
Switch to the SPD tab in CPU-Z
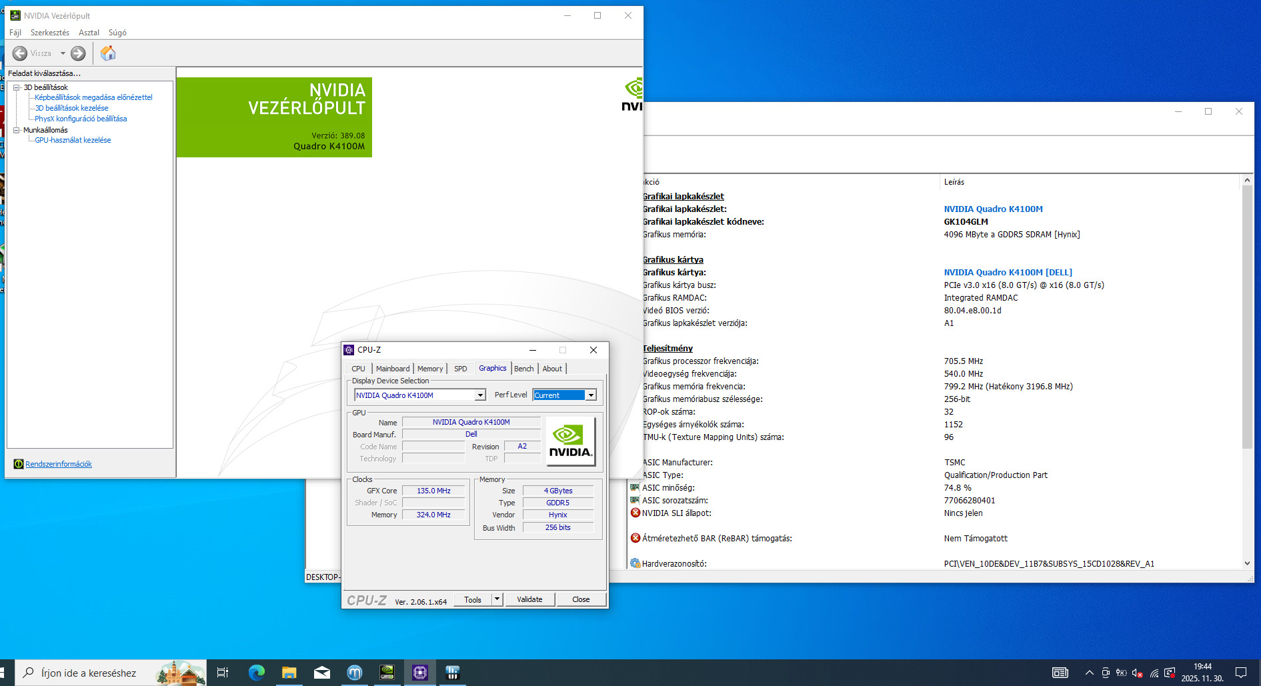click(x=461, y=369)
